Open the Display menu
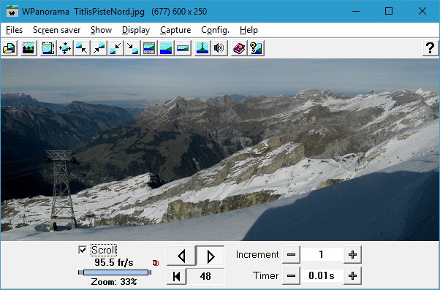 [136, 30]
